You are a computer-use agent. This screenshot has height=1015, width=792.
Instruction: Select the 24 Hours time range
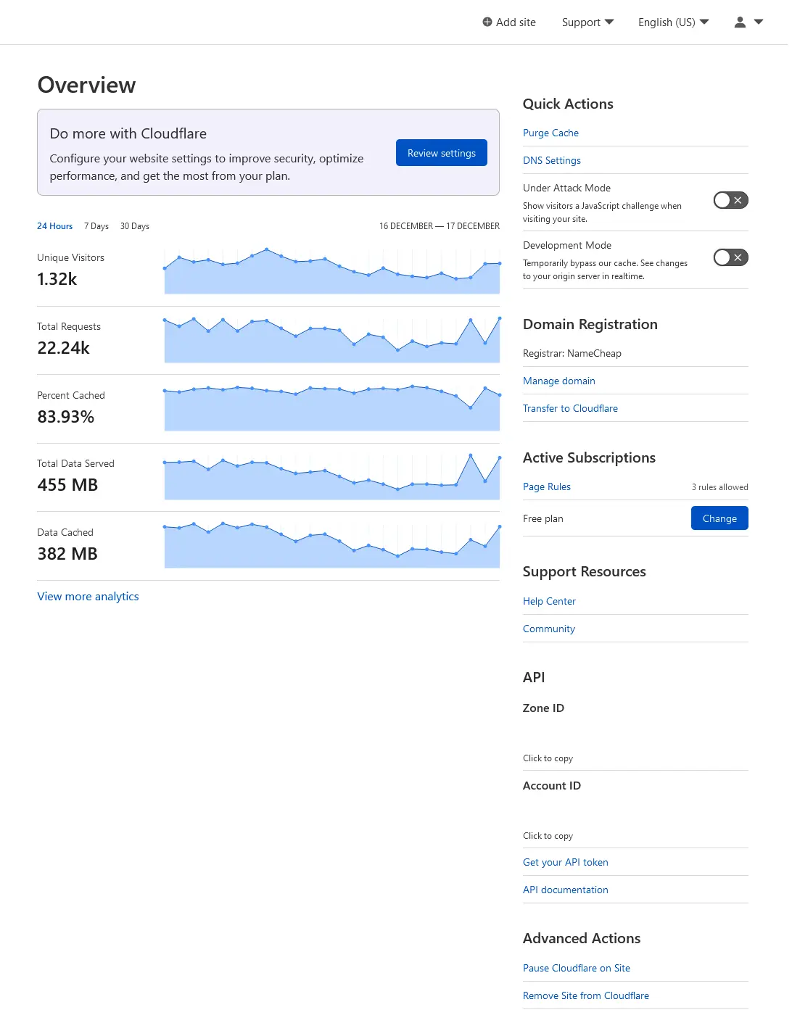coord(55,226)
